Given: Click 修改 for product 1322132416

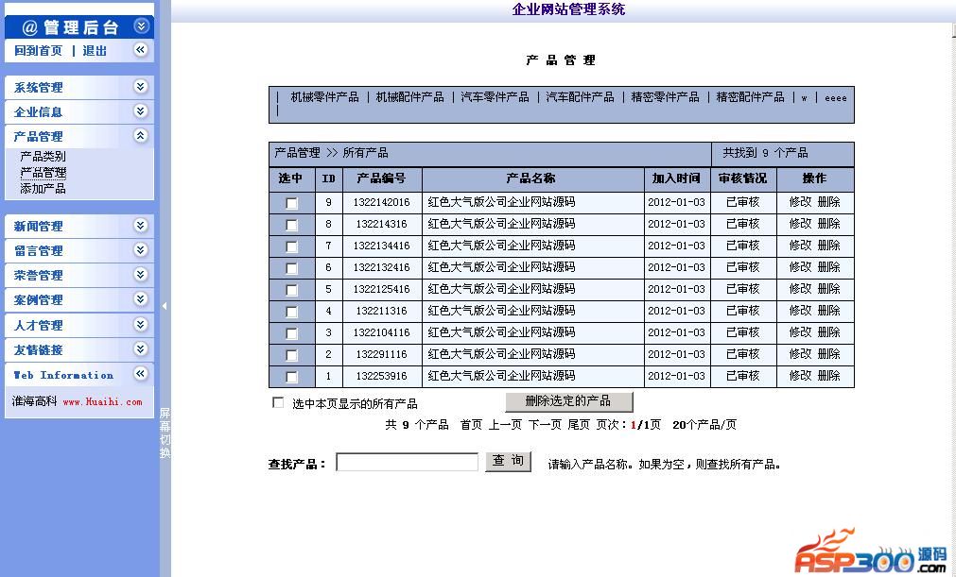Looking at the screenshot, I should [801, 266].
